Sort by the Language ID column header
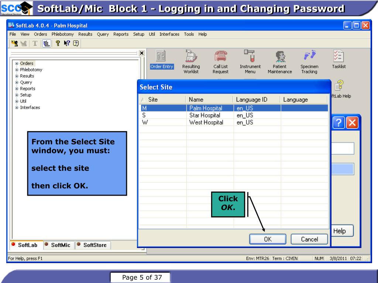 click(x=256, y=99)
